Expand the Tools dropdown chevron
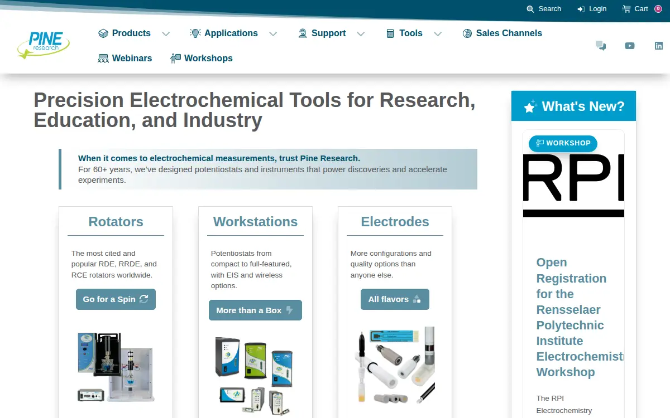The width and height of the screenshot is (670, 418). click(x=438, y=34)
